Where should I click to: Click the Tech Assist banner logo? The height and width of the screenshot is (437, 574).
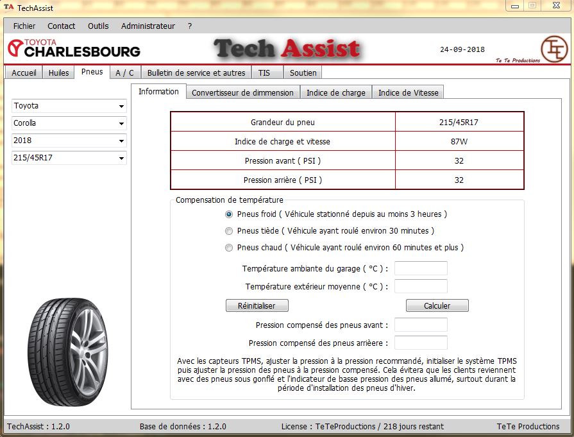287,49
